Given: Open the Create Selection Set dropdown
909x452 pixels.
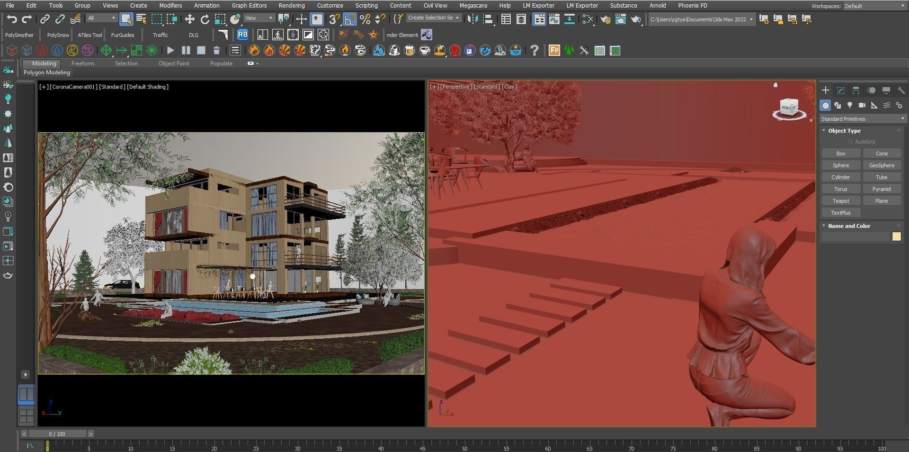Looking at the screenshot, I should point(434,18).
